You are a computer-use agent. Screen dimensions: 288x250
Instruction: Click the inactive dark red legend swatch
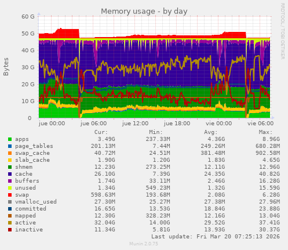pyautogui.click(x=10, y=230)
